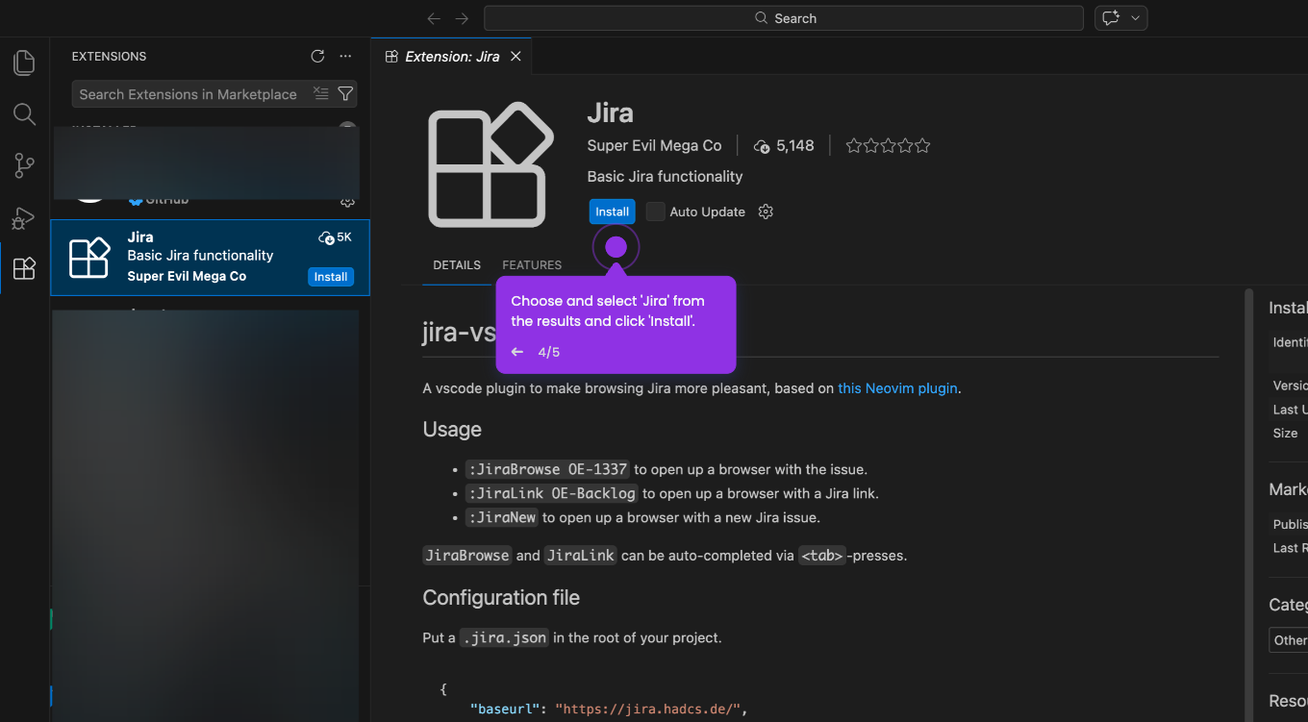Click the Usage heading
The height and width of the screenshot is (722, 1308).
point(452,429)
